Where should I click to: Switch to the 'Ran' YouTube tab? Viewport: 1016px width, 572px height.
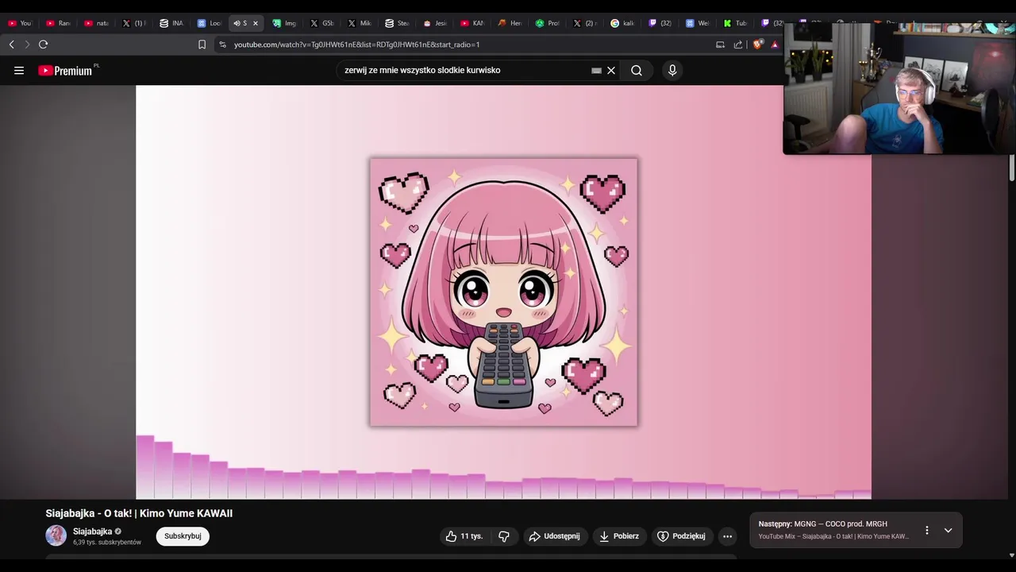point(59,23)
